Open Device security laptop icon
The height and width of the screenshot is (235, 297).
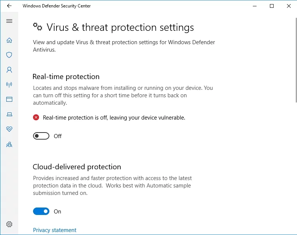9,114
